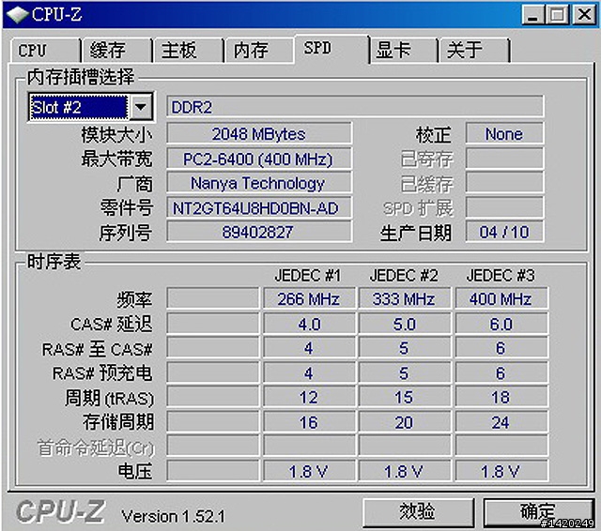This screenshot has width=601, height=531.
Task: Click the CPU-Z logo at bottom left
Action: tap(60, 511)
